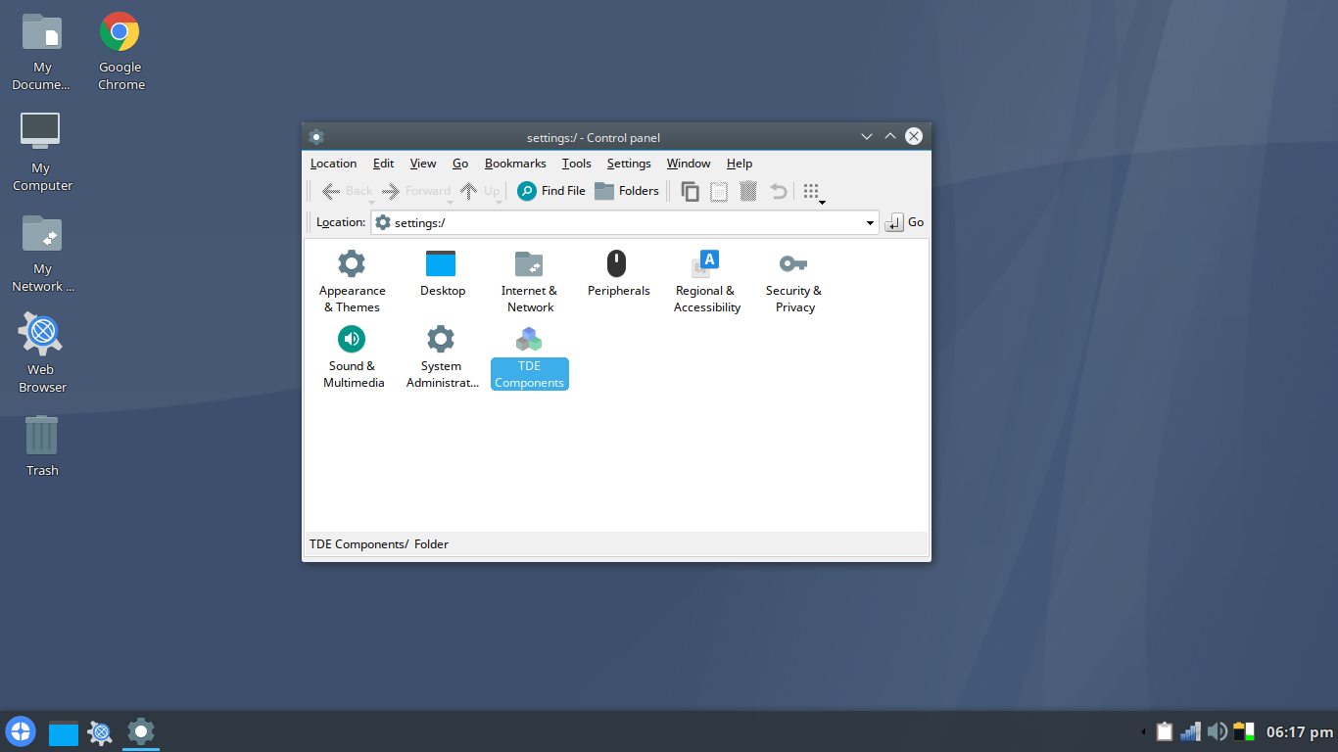Image resolution: width=1338 pixels, height=752 pixels.
Task: Open Security & Privacy category
Action: click(794, 281)
